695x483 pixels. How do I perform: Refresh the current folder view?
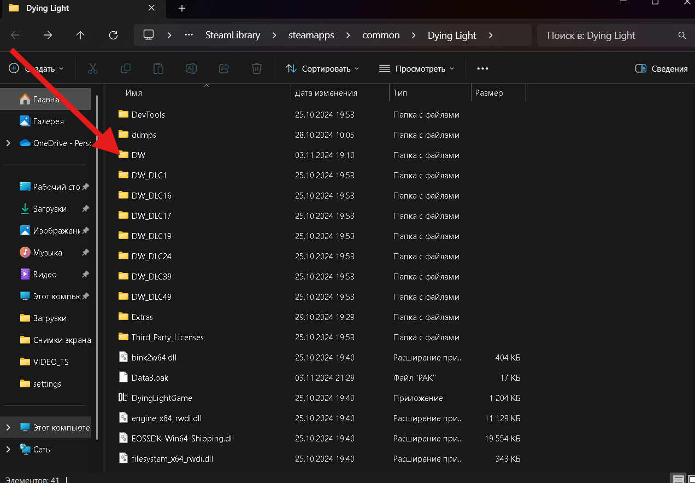pyautogui.click(x=113, y=35)
